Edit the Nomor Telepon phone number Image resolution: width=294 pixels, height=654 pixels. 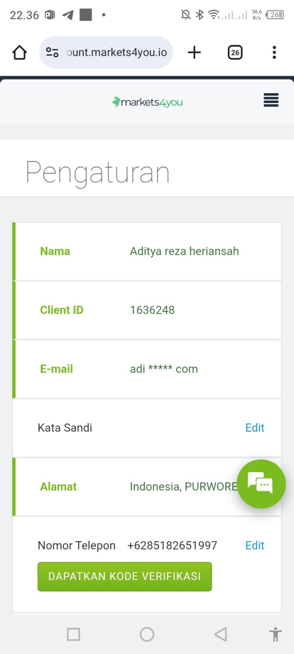[254, 546]
